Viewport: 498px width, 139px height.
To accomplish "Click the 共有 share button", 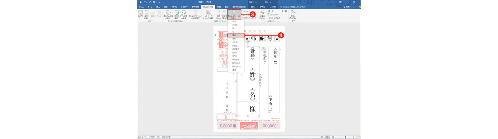I will [346, 7].
